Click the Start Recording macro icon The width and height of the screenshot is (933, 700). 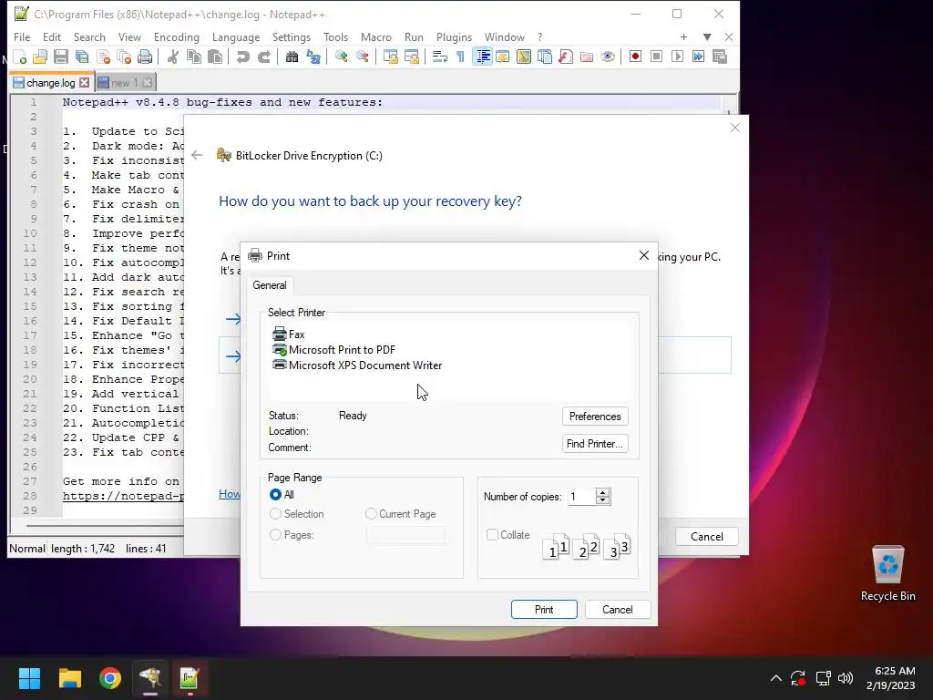pyautogui.click(x=635, y=57)
